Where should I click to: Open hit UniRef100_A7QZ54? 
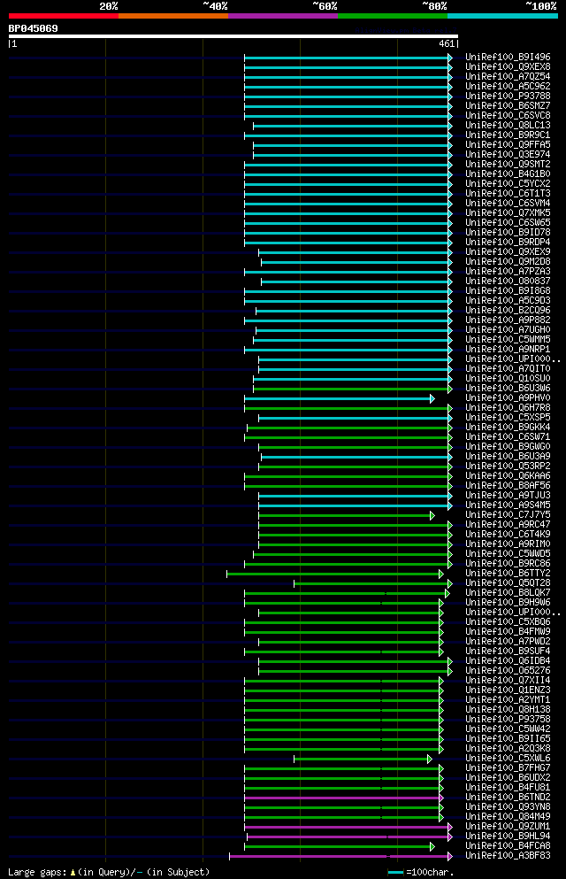tap(508, 77)
